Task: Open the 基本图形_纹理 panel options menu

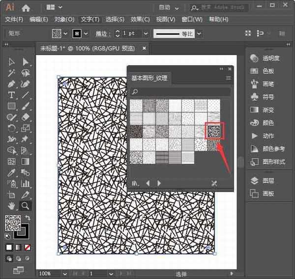Action: coord(228,78)
